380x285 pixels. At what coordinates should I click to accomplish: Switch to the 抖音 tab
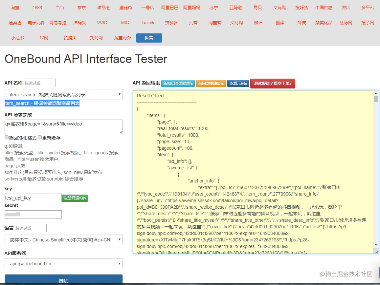149,38
